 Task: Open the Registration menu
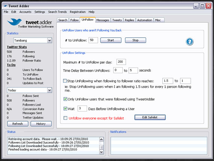point(78,12)
